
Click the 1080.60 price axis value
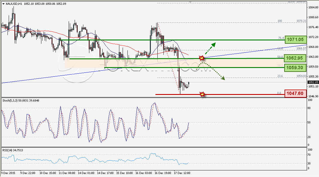[313, 17]
